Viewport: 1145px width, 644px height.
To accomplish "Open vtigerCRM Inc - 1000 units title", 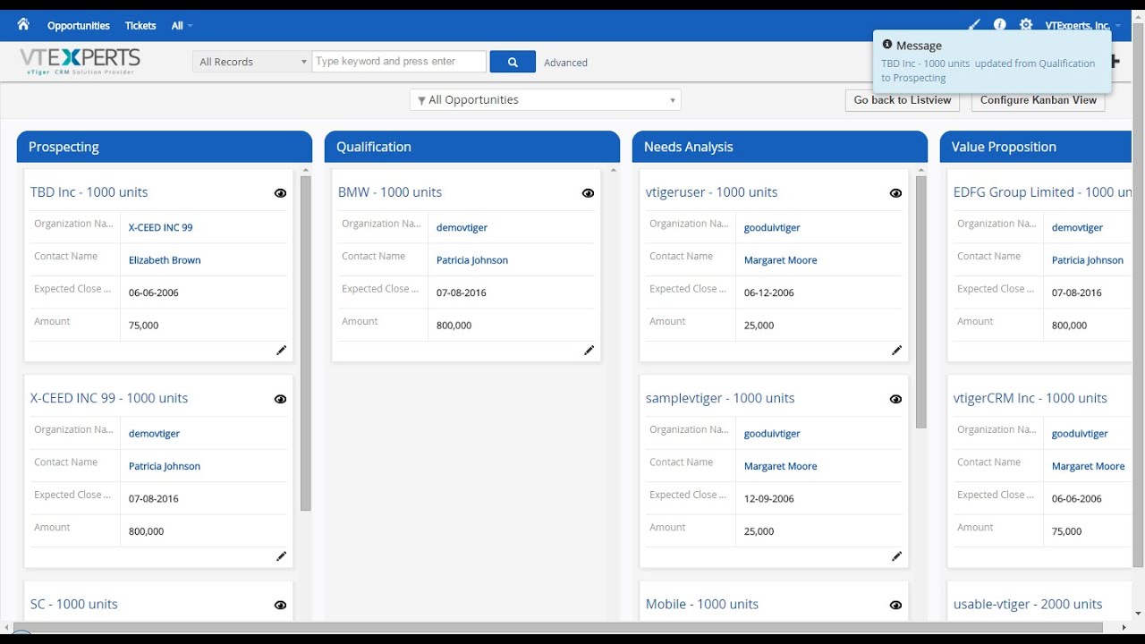I will (x=1030, y=398).
